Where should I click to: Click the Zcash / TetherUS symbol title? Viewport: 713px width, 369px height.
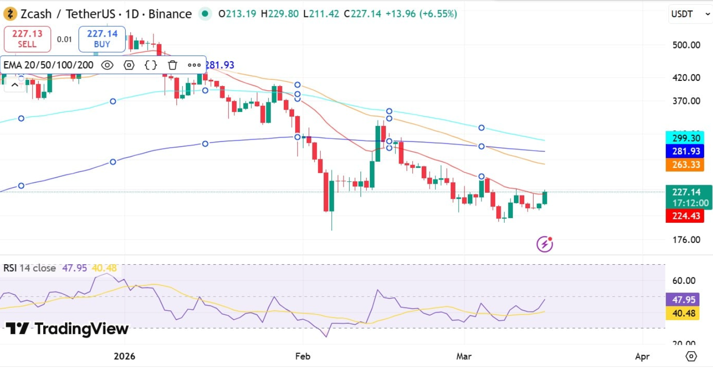[x=68, y=14]
